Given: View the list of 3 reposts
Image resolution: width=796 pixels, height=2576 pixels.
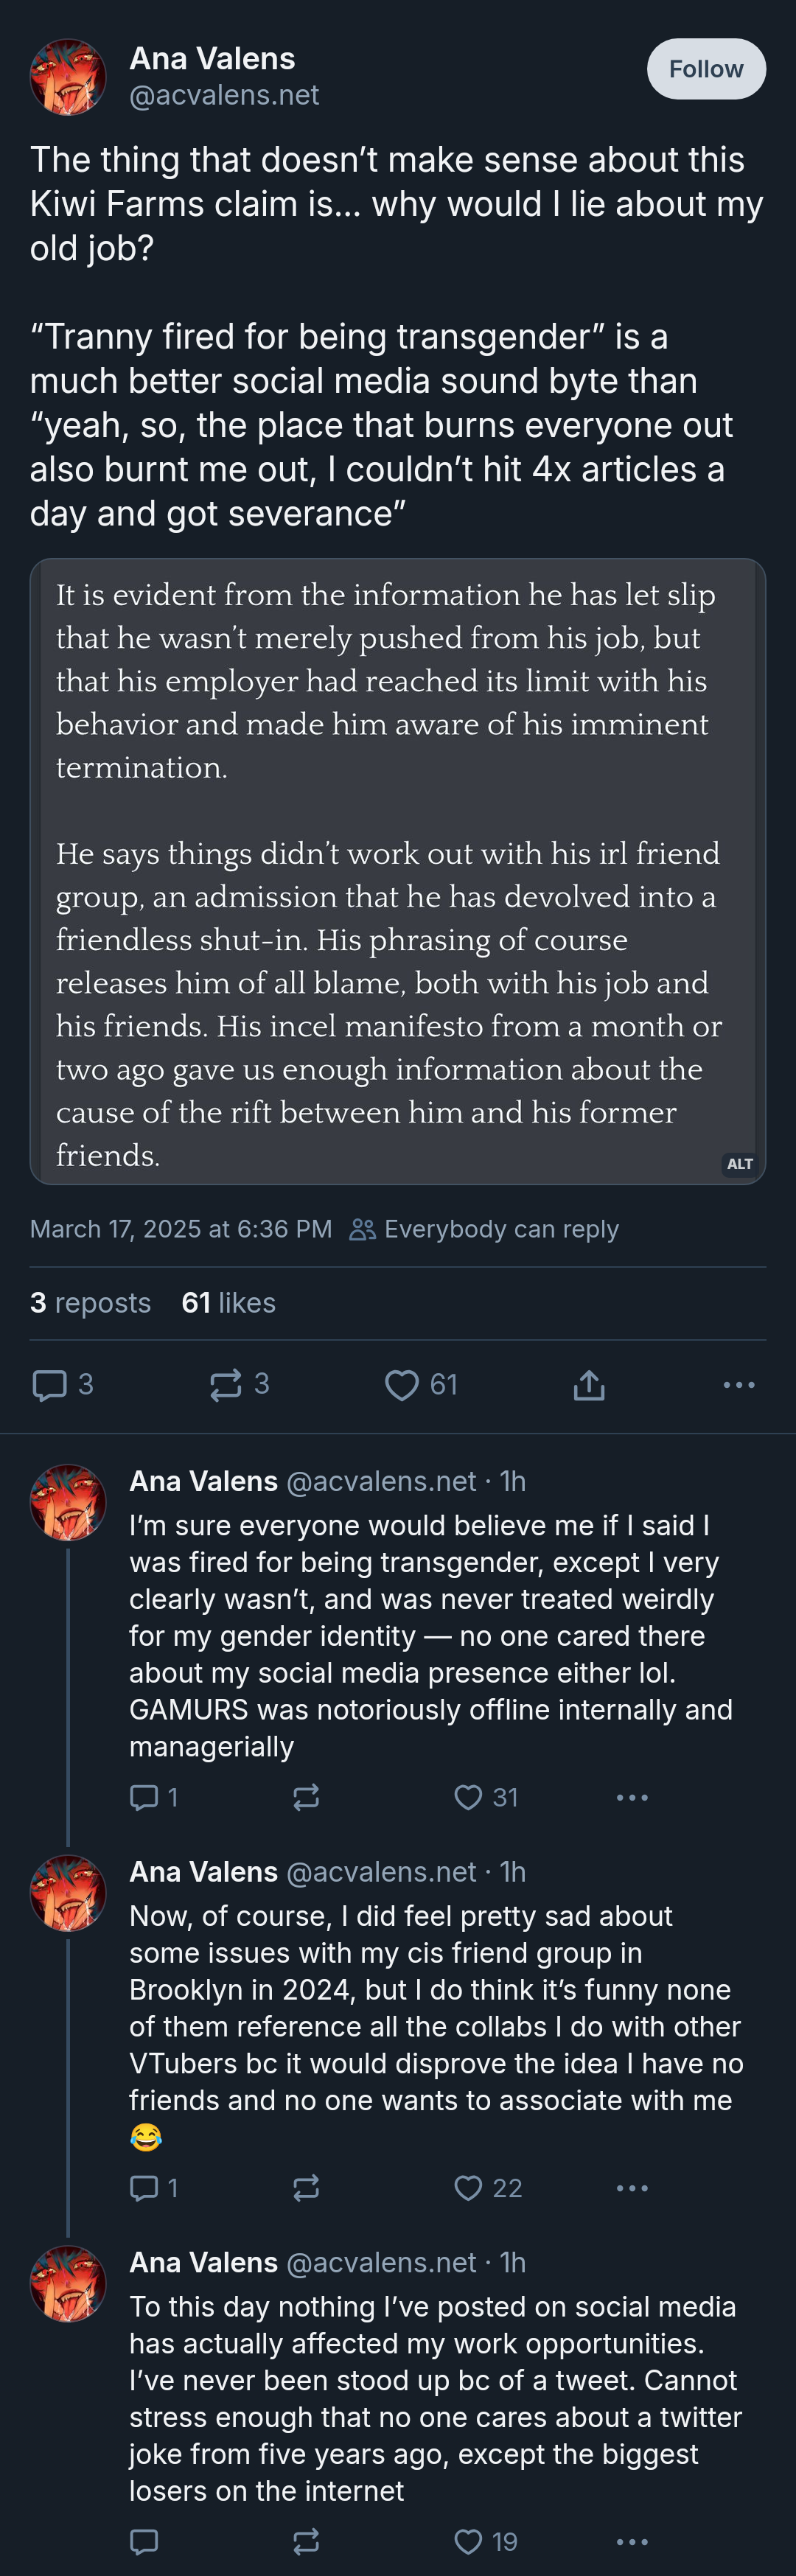Looking at the screenshot, I should tap(90, 1303).
